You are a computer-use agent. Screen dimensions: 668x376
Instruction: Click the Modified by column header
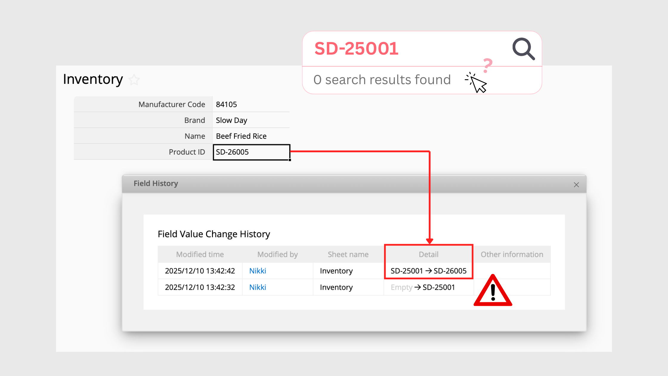tap(277, 255)
